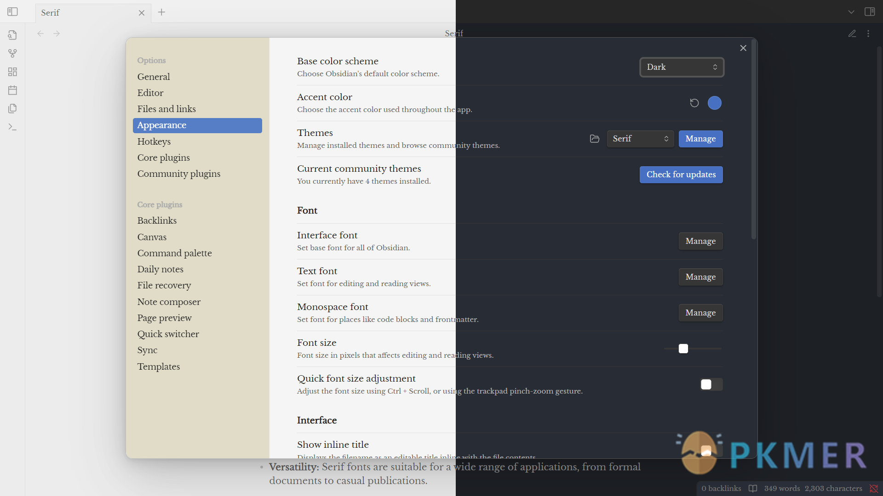
Task: Click reading view book icon in status bar
Action: (753, 489)
